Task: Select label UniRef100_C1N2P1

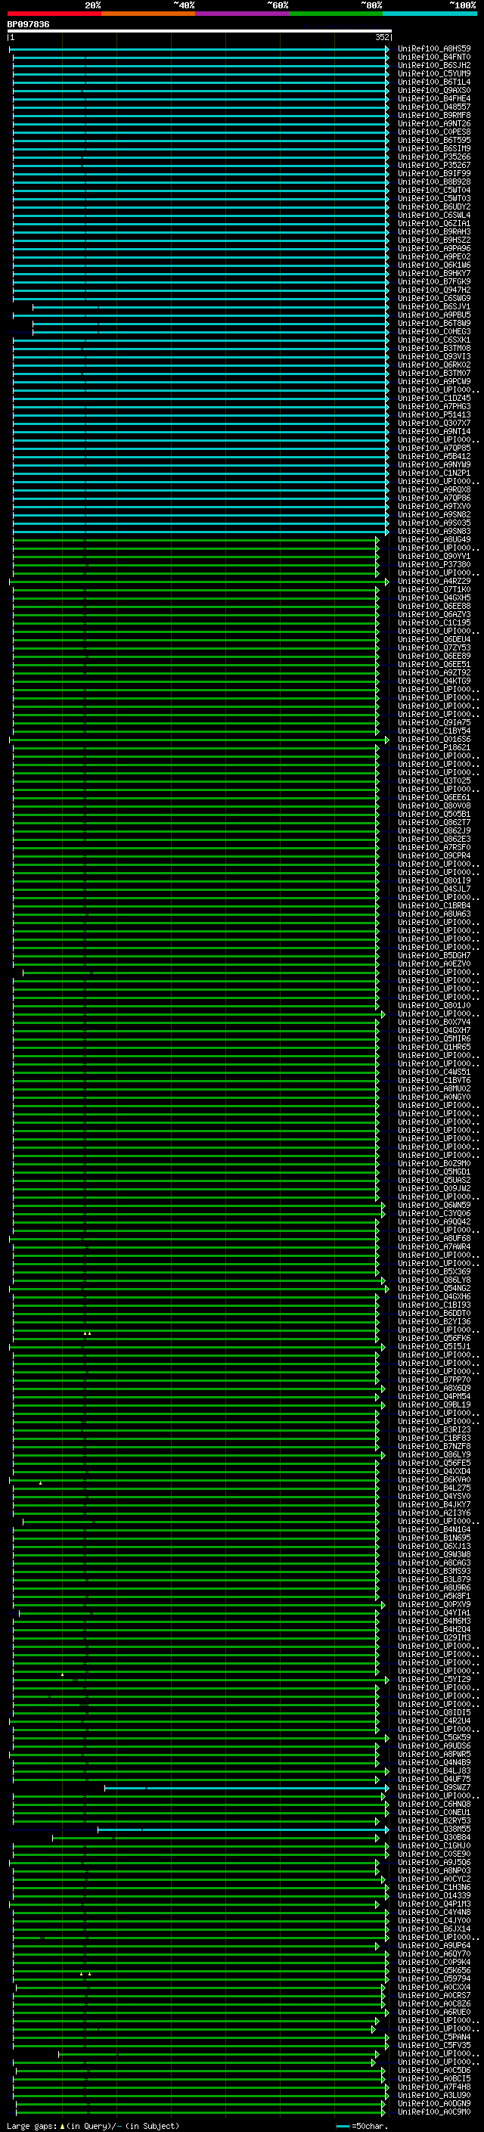Action: coord(434,473)
